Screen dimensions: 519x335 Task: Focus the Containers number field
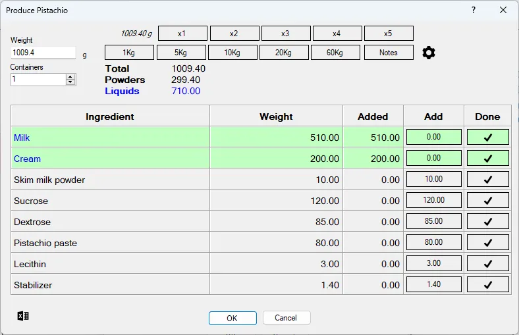[38, 80]
